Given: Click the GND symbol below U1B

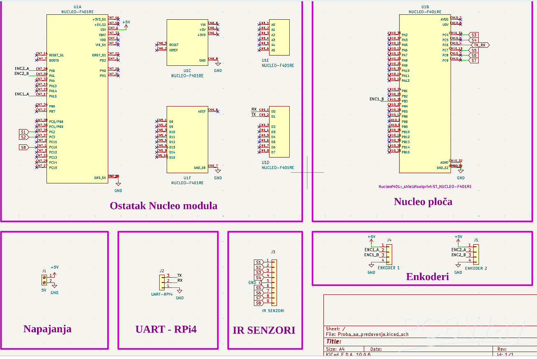Looking at the screenshot, I should (x=461, y=174).
